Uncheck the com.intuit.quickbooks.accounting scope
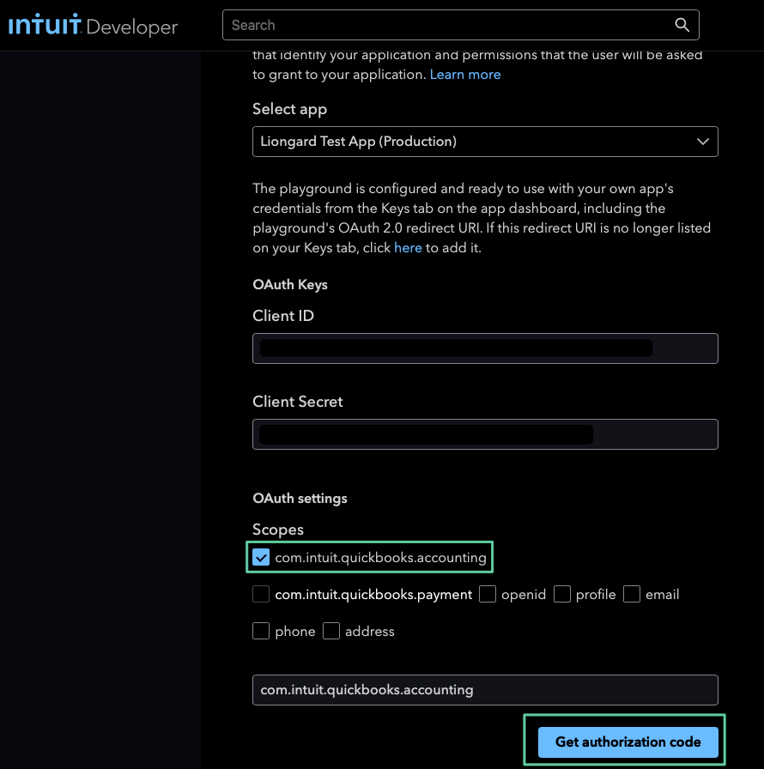Screen dimensions: 764x769 (261, 557)
